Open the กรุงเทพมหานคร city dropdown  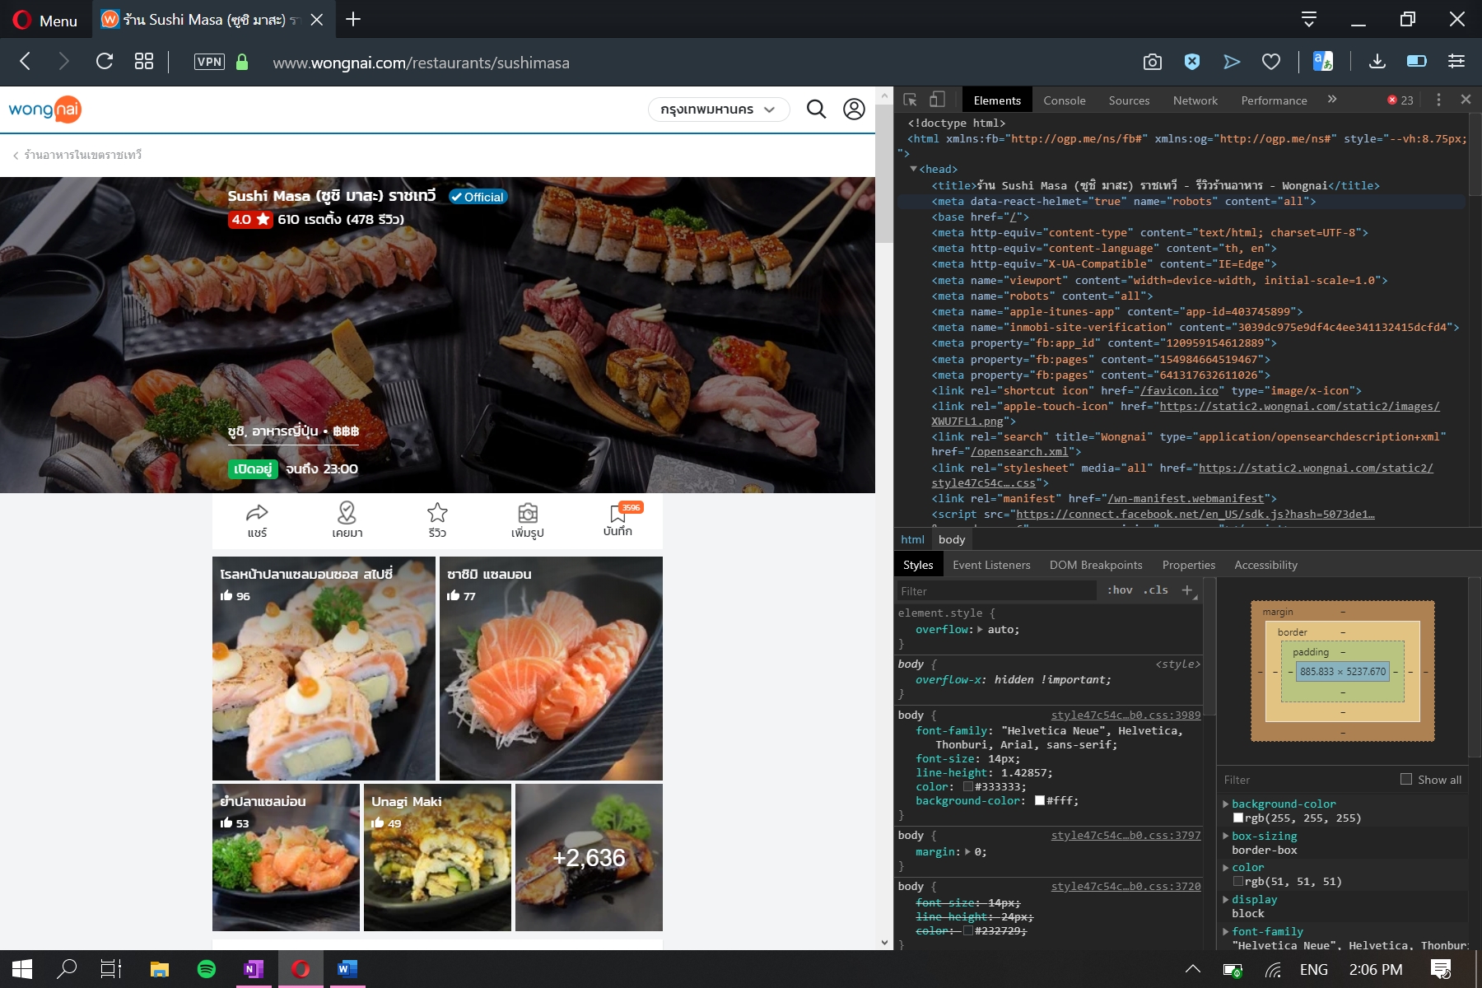(x=718, y=110)
